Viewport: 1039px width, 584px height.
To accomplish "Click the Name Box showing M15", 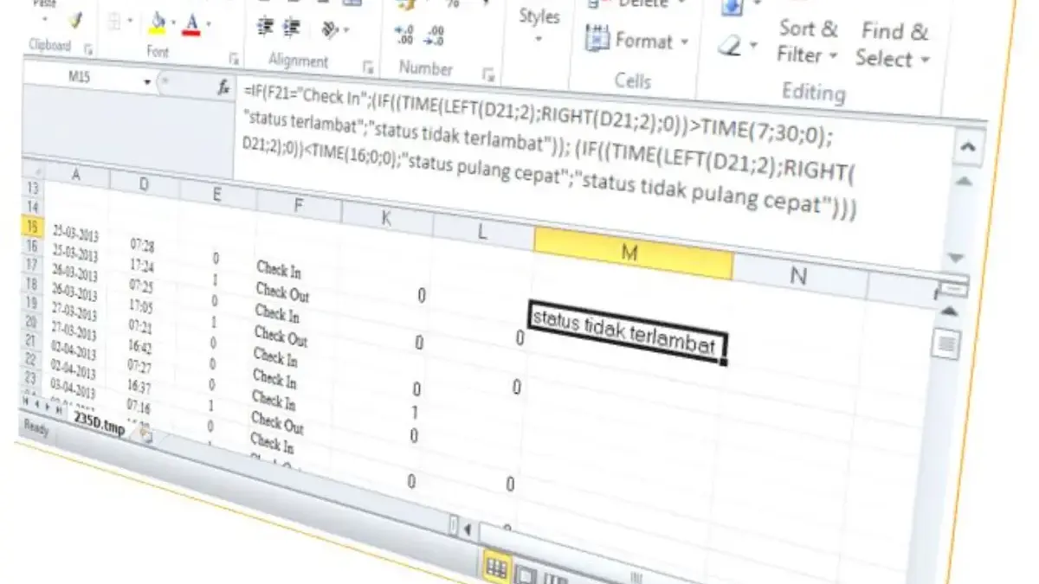I will click(x=79, y=78).
